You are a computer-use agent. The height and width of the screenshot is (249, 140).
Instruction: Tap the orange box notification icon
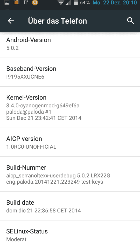17,2
